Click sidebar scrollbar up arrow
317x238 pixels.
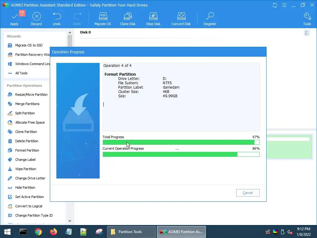tap(70, 33)
